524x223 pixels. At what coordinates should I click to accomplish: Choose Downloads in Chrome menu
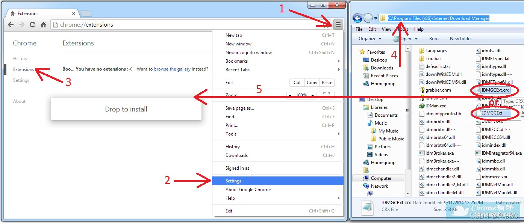click(x=278, y=155)
